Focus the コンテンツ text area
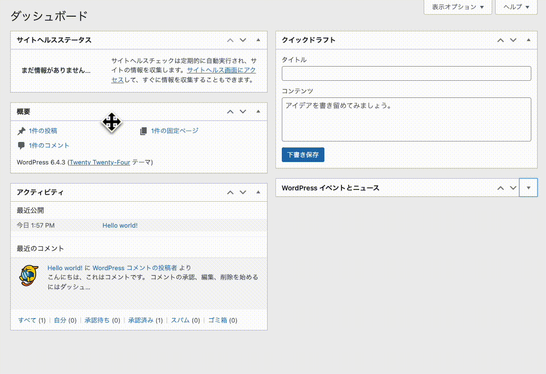This screenshot has width=546, height=374. click(407, 119)
